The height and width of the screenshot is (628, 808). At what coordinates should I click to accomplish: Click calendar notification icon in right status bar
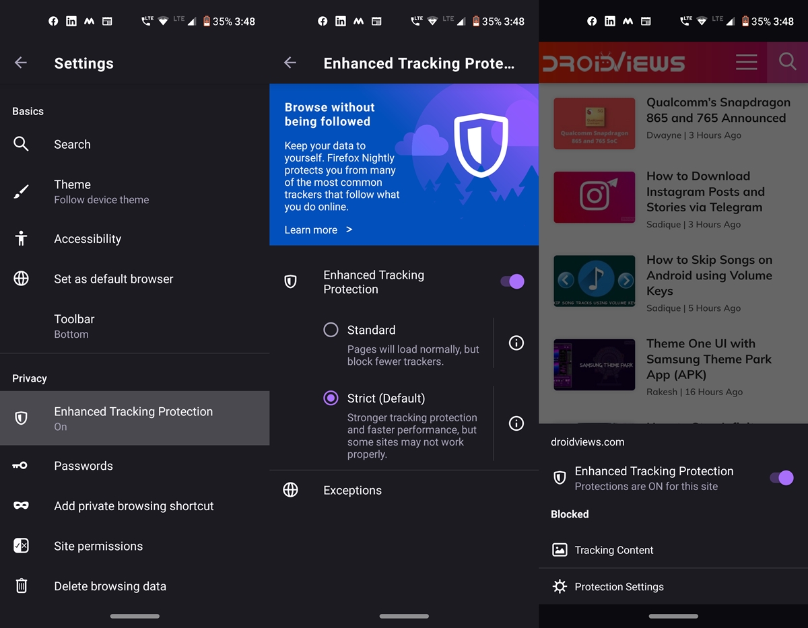tap(646, 22)
